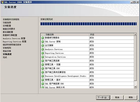This screenshot has height=102, width=140.
Task: Click the scroll up arrow of feature list
Action: pos(135,35)
